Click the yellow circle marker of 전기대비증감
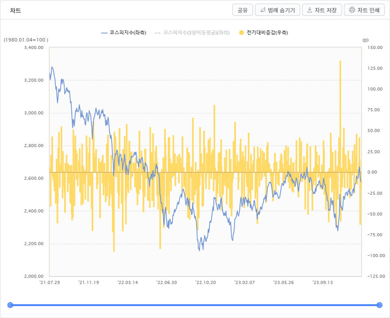The height and width of the screenshot is (318, 390). click(241, 33)
